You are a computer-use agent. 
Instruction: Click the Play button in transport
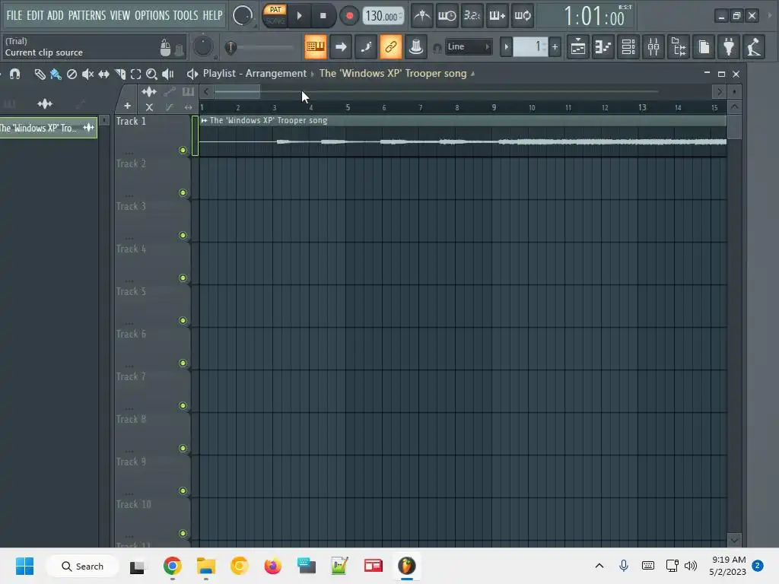click(x=299, y=16)
